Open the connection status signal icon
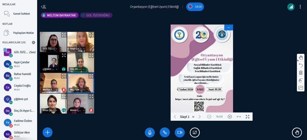 point(291,7)
